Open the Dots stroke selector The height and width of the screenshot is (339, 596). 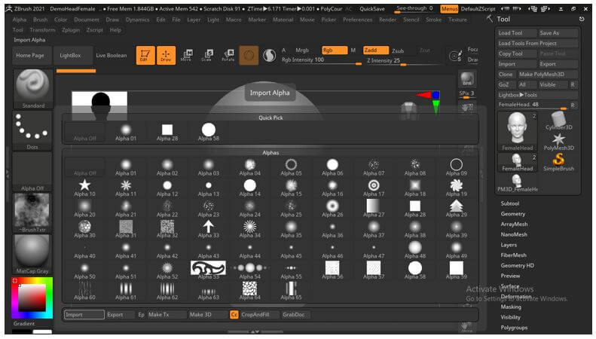coord(32,131)
